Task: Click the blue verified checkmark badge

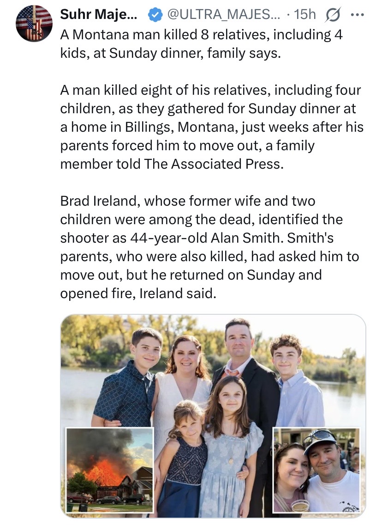Action: click(x=155, y=15)
